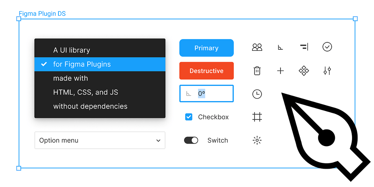This screenshot has height=187, width=374.
Task: Select the frame tool icon
Action: (x=257, y=117)
